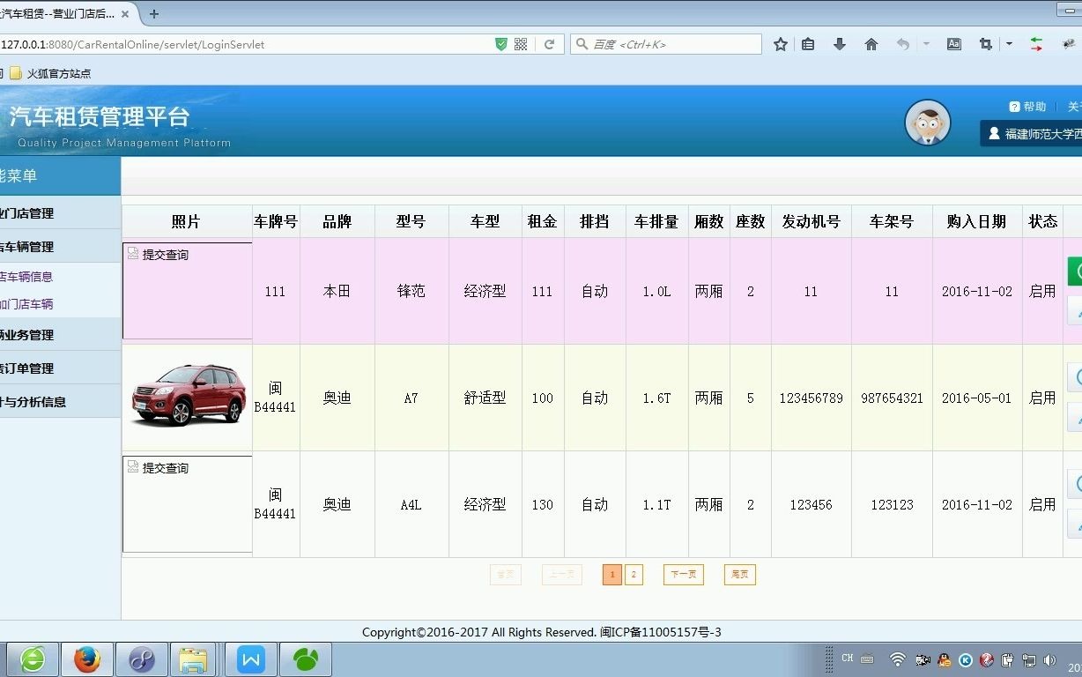Bookmark this page with the star icon
Screen dimensions: 1082x677
click(780, 43)
